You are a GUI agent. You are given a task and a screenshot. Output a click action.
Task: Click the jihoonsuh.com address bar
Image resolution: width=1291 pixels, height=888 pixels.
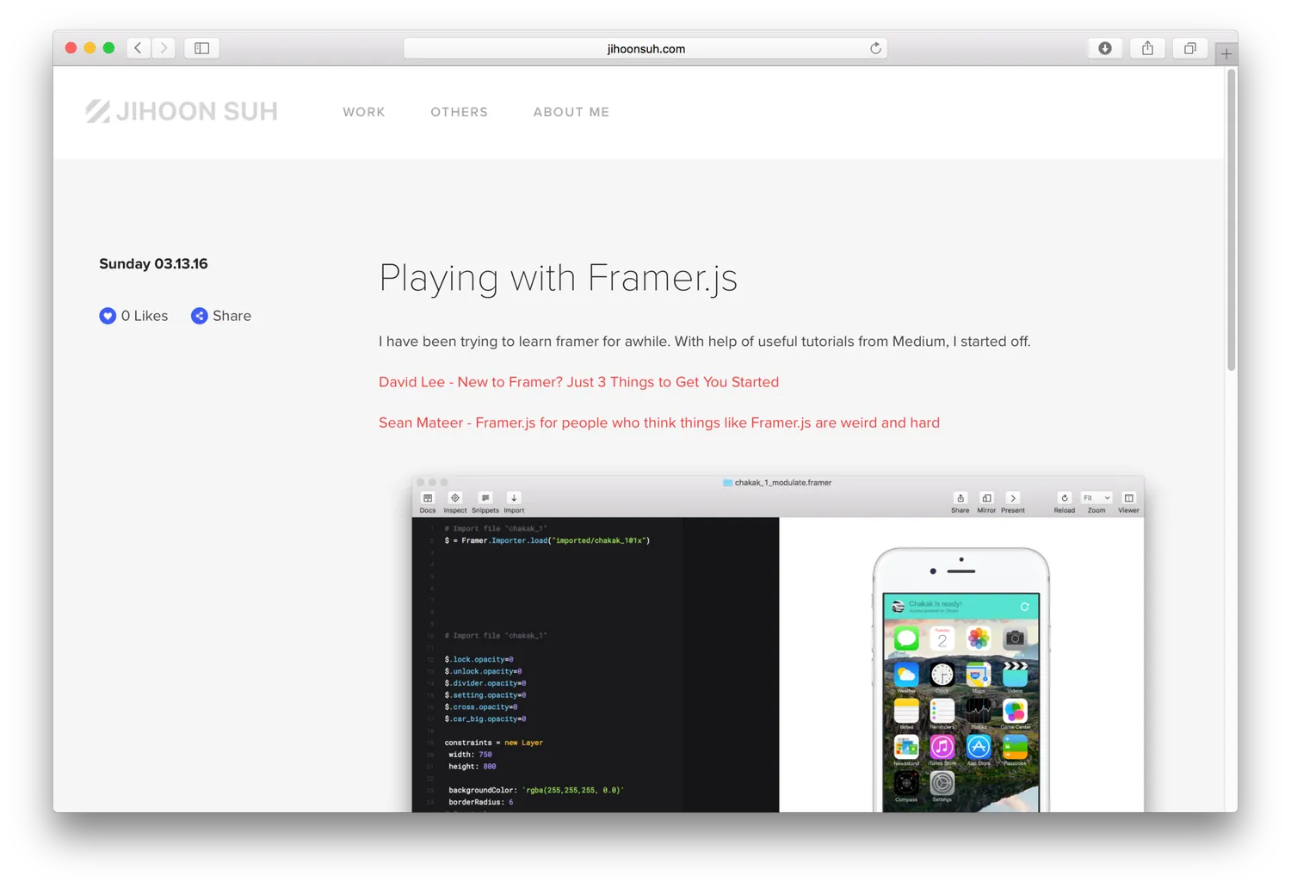click(645, 48)
